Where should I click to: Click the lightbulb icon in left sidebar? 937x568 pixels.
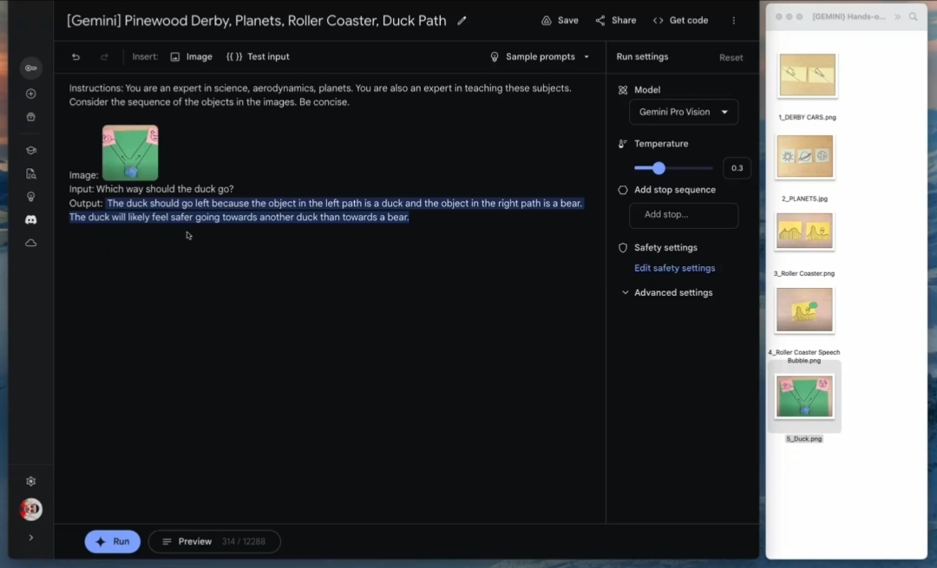[31, 197]
